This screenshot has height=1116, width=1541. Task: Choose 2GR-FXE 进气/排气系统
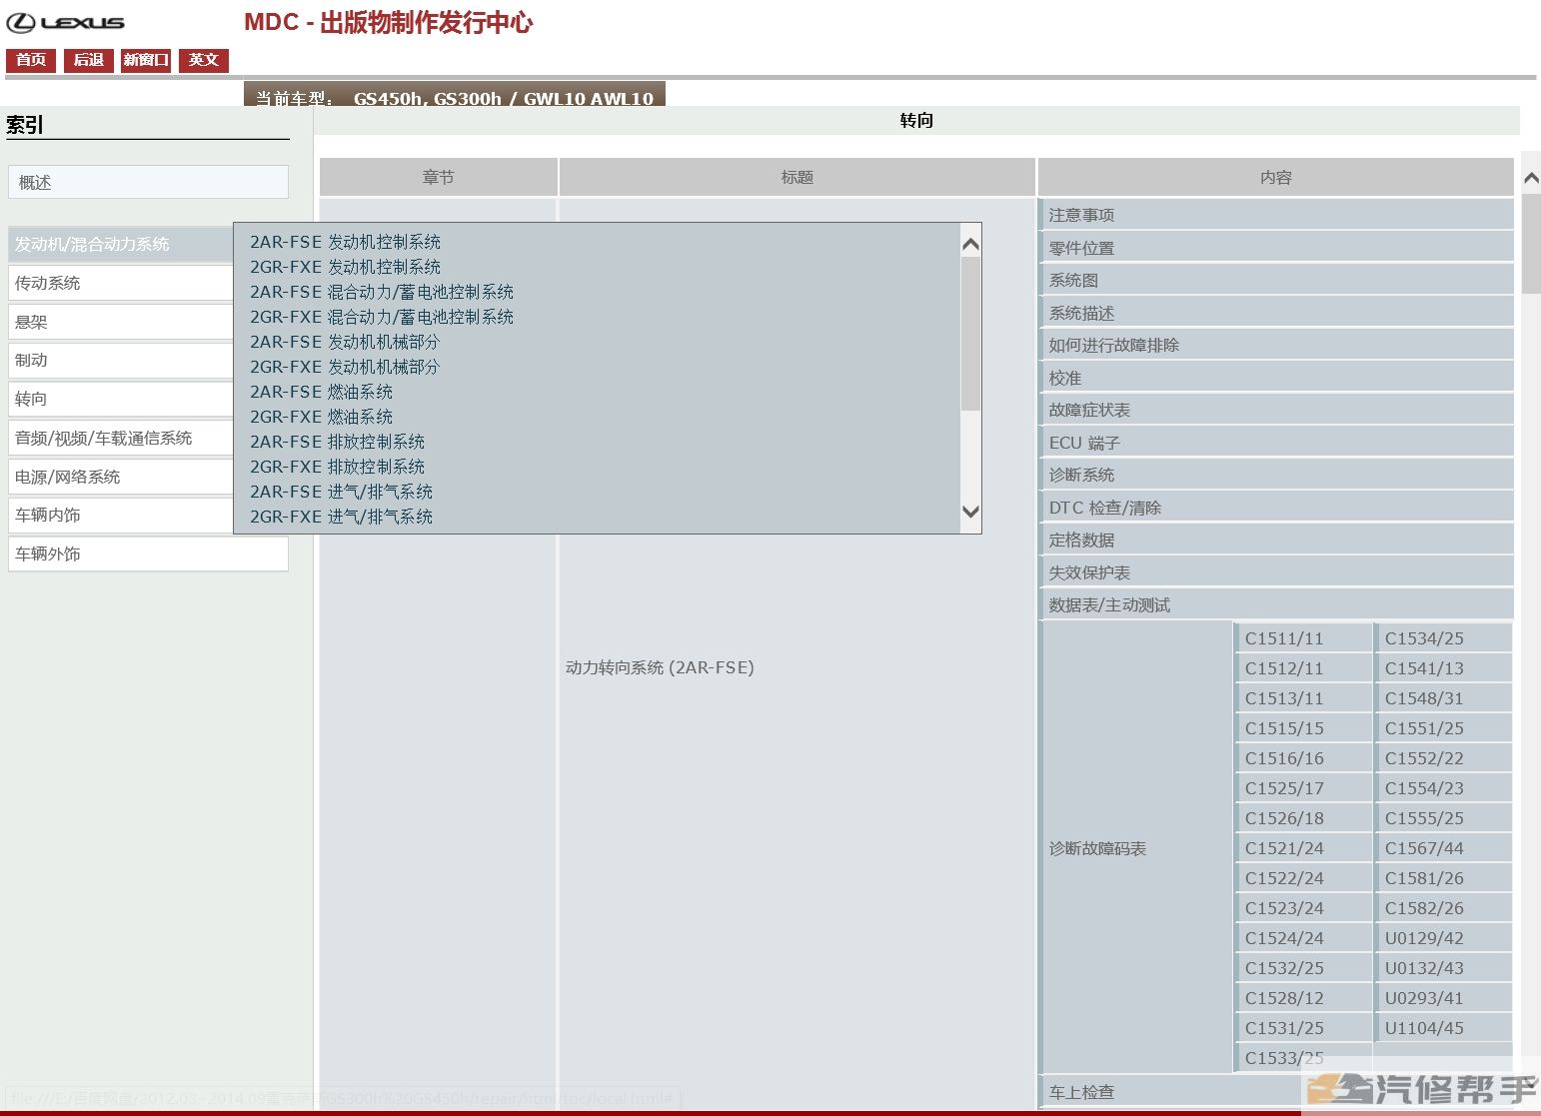341,517
